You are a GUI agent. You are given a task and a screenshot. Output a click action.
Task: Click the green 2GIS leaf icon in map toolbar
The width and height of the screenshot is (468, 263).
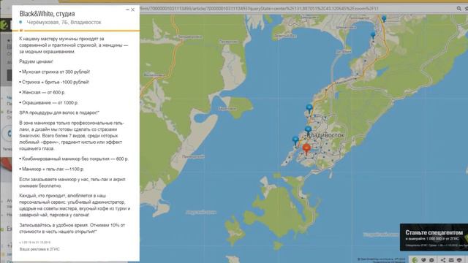point(415,260)
